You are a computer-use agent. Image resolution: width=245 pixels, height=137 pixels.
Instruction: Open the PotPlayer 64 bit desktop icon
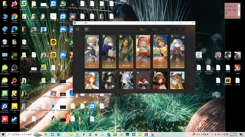coord(14,108)
